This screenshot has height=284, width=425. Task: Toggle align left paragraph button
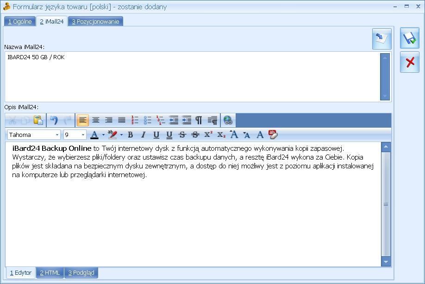click(x=83, y=120)
